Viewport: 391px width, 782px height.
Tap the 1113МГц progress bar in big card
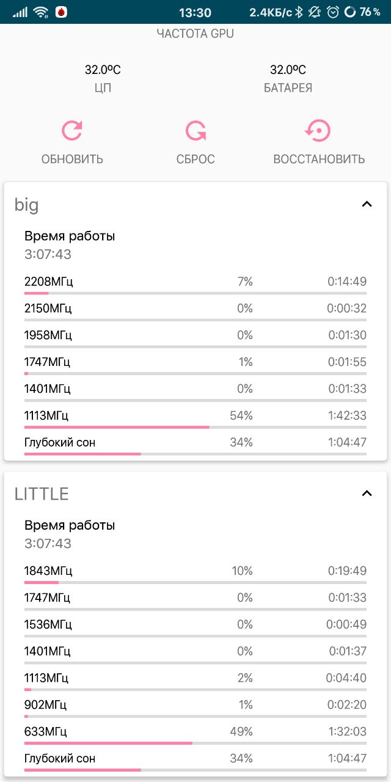(x=195, y=427)
